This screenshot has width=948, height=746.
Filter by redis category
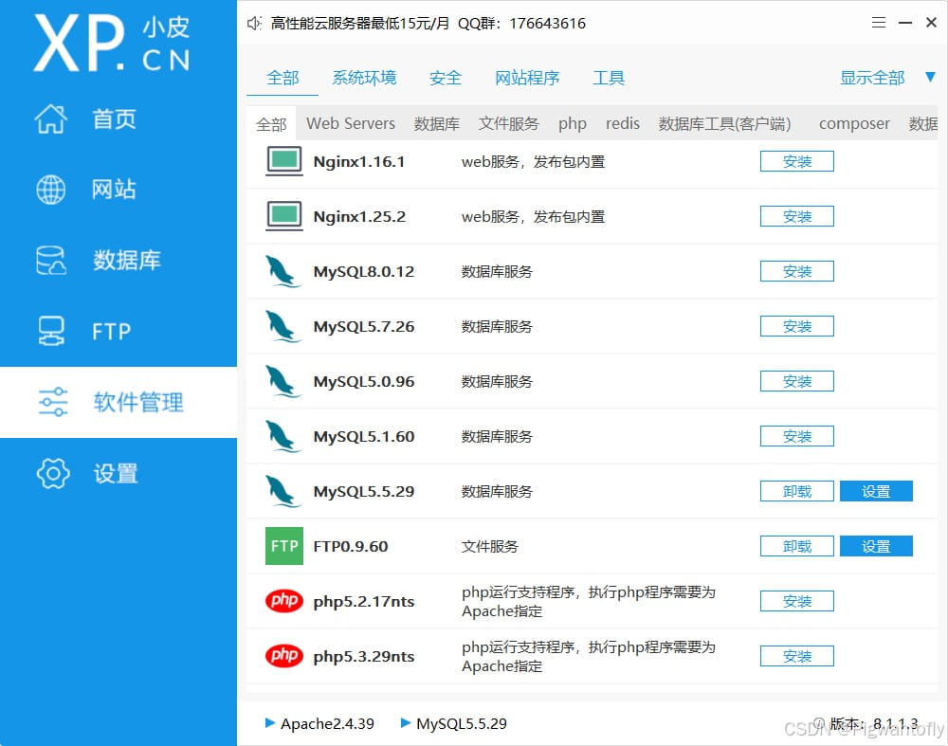pyautogui.click(x=623, y=124)
